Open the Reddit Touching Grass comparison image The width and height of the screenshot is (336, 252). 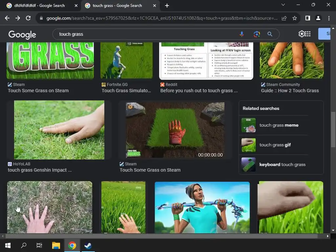[206, 61]
